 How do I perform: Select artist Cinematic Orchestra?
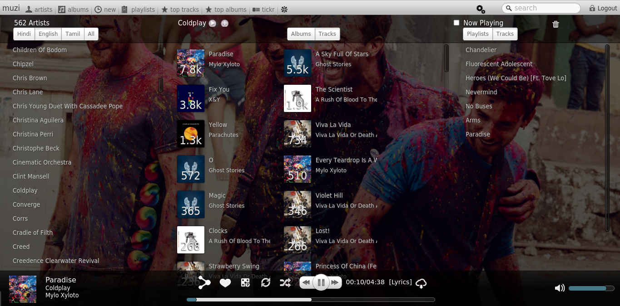click(42, 162)
